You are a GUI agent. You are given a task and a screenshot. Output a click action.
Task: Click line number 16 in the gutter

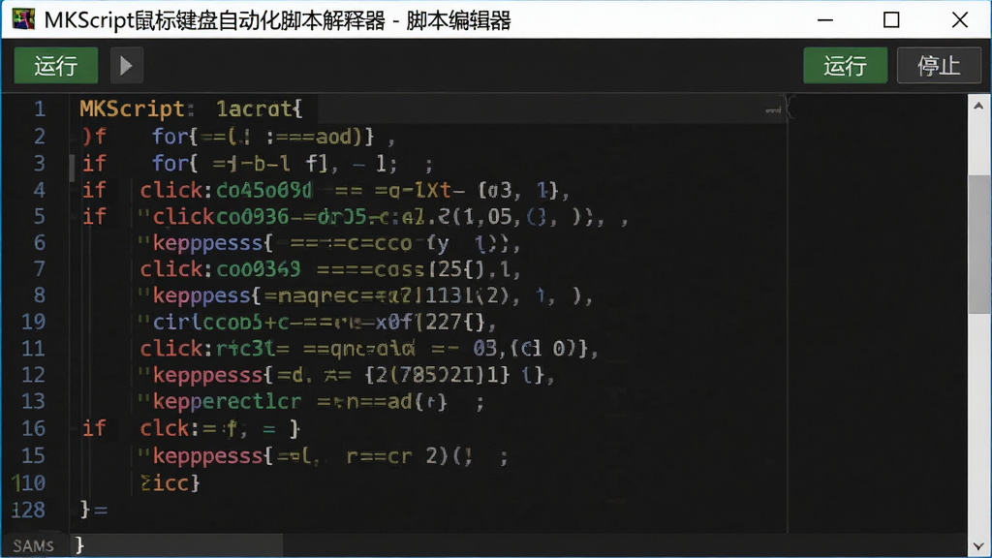(34, 428)
